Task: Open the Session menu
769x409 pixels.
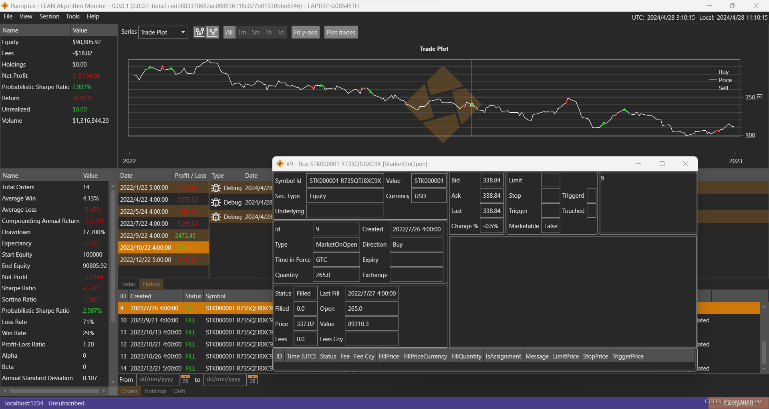Action: (x=49, y=16)
